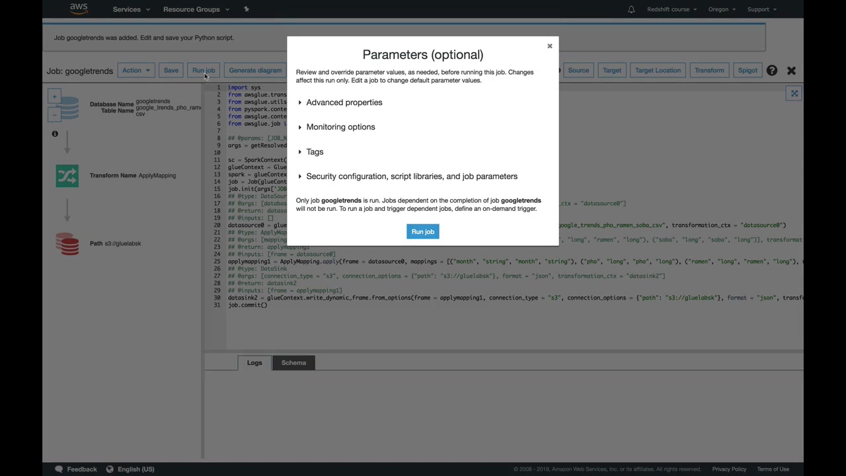This screenshot has height=476, width=846.
Task: Open the Support menu
Action: [x=762, y=9]
